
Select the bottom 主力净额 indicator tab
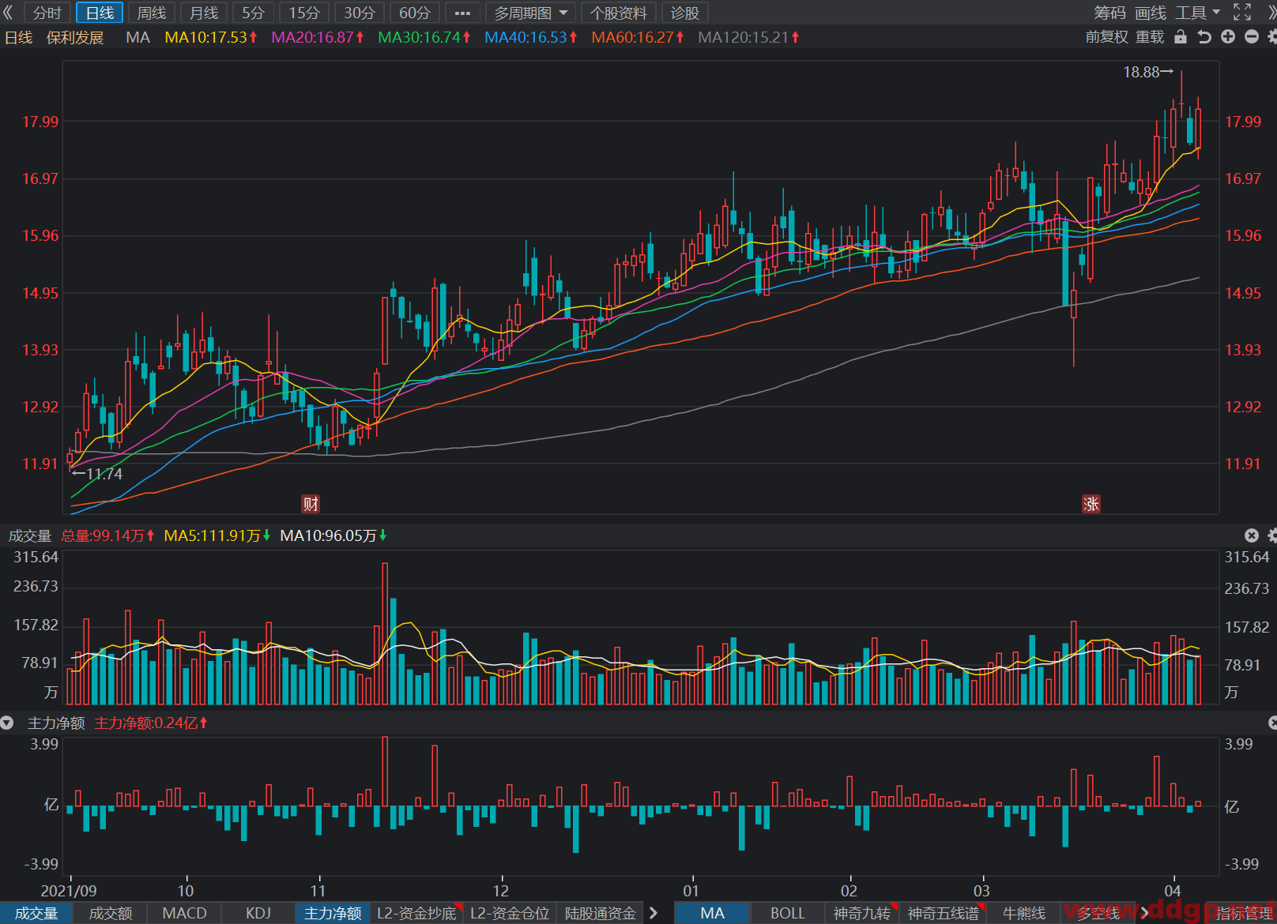coord(333,913)
